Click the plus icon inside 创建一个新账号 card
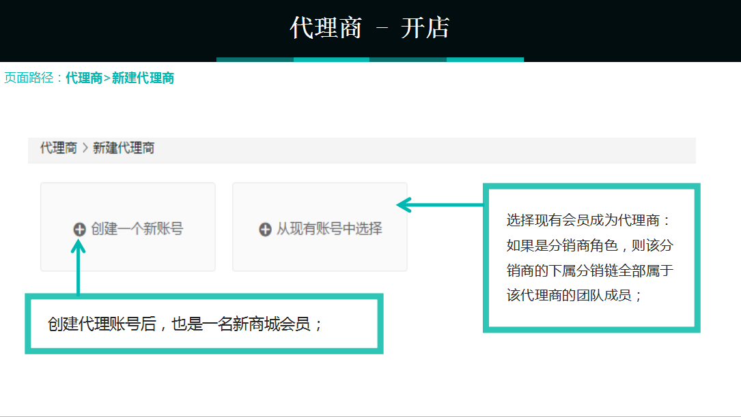The height and width of the screenshot is (417, 741). pyautogui.click(x=80, y=230)
